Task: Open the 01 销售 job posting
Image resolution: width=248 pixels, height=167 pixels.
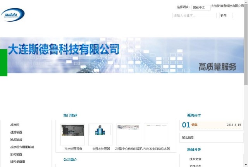Action: coord(195,125)
